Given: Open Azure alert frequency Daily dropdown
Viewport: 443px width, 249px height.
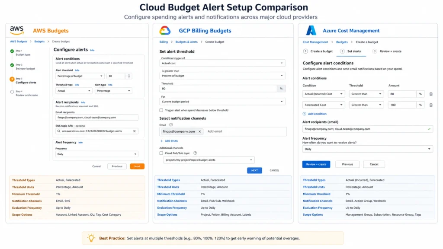Looking at the screenshot, I should [367, 149].
